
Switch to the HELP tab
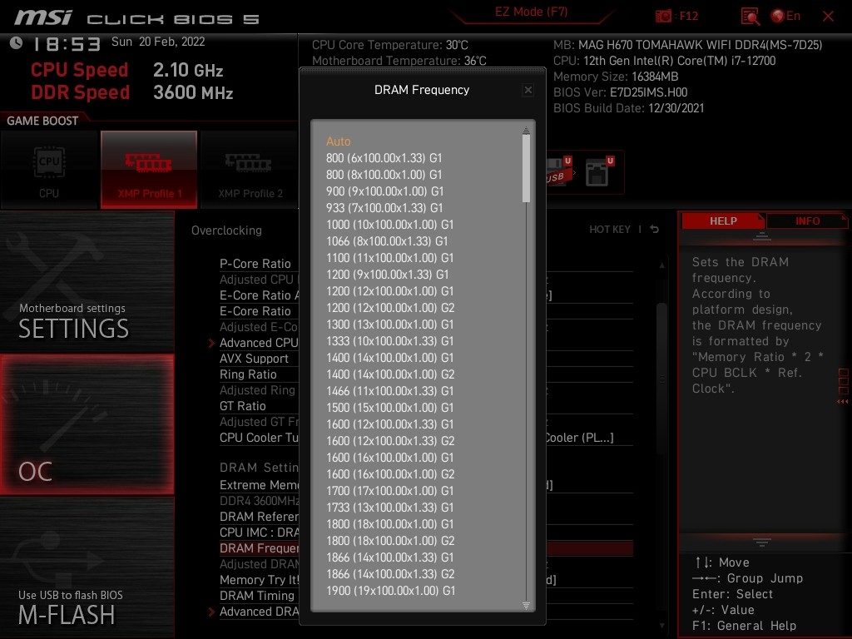pos(723,221)
